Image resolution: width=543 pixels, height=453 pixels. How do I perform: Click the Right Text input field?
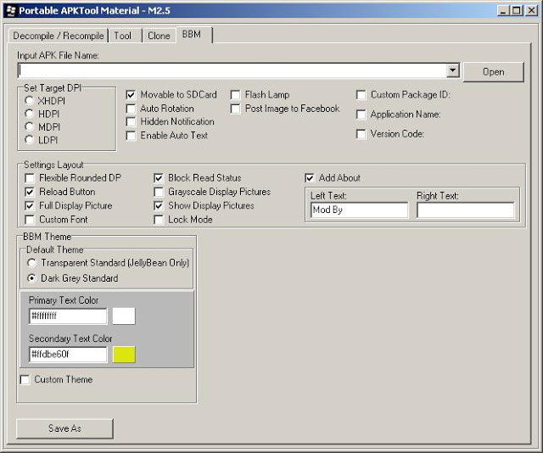point(466,210)
